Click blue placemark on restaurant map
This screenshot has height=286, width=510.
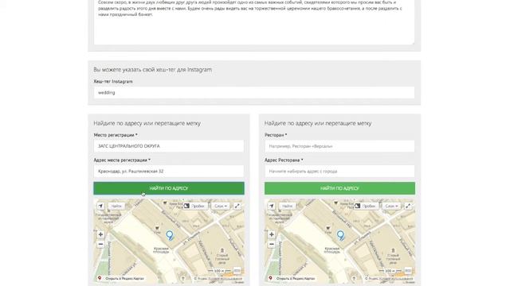click(x=340, y=235)
